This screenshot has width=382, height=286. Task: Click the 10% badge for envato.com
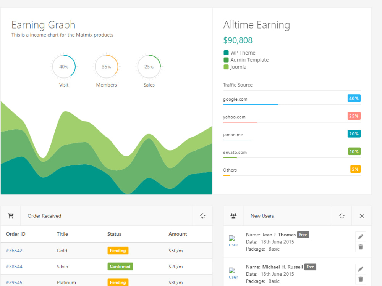pos(354,151)
